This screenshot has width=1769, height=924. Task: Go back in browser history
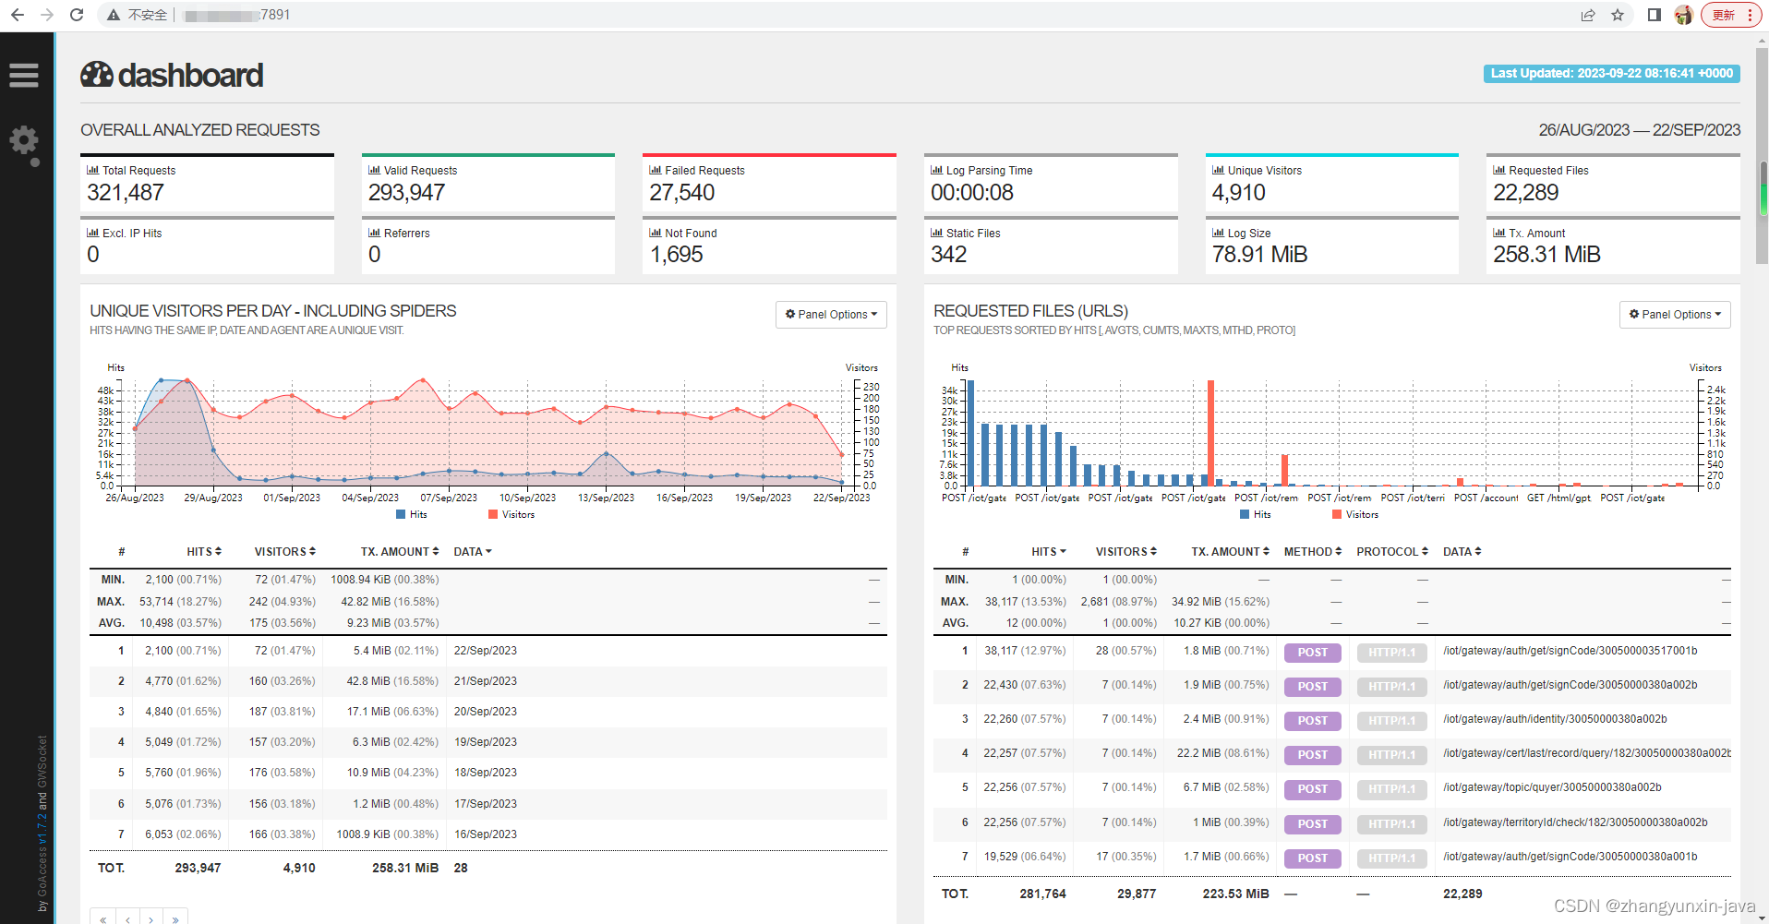18,15
